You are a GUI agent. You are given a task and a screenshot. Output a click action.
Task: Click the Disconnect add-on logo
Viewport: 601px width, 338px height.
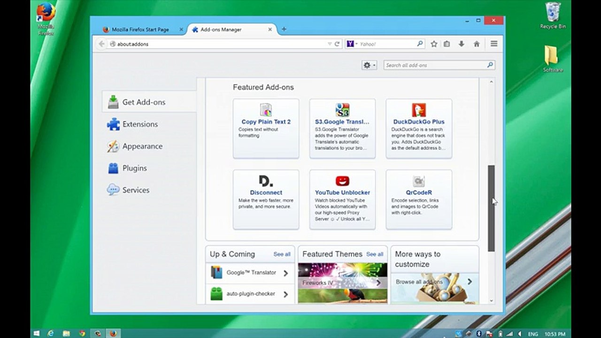click(x=266, y=181)
